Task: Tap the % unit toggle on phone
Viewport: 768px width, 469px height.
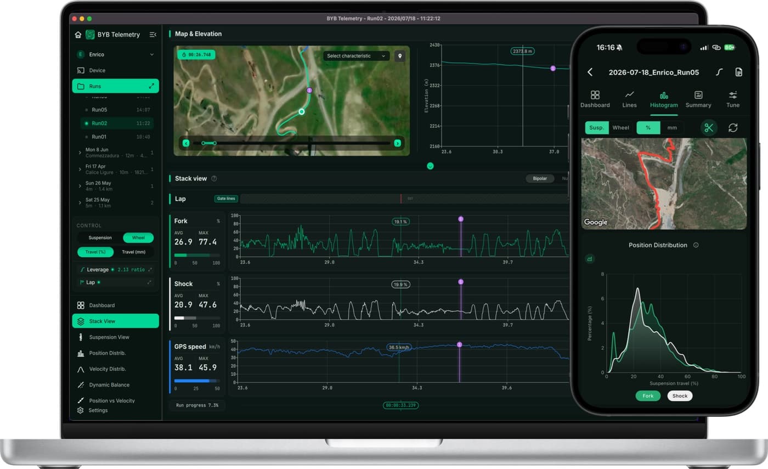Action: (648, 128)
